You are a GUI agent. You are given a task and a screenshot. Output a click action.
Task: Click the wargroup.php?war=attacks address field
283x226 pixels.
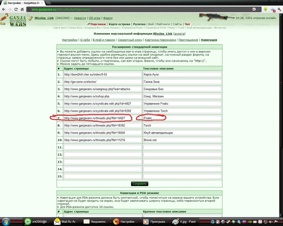[103, 89]
